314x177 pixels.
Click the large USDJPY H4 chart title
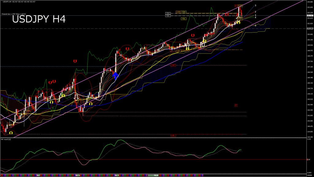click(x=39, y=19)
